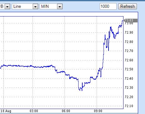Expand the MIN timeframe dropdown arrow
The width and height of the screenshot is (145, 114).
[x=60, y=7]
